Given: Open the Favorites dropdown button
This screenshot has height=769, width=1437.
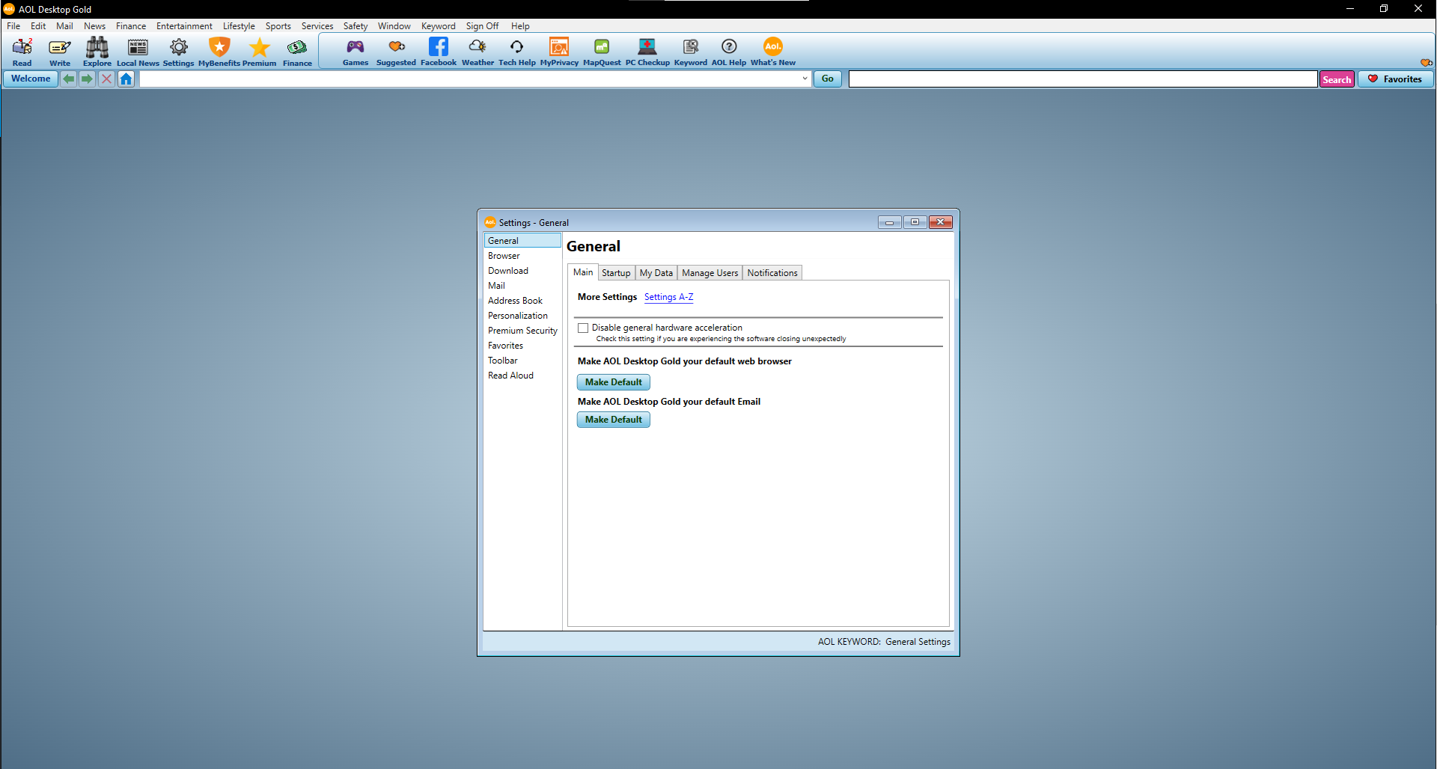Looking at the screenshot, I should [x=1395, y=79].
